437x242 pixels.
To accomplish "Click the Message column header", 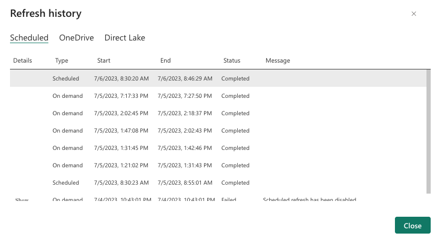I will click(x=278, y=60).
